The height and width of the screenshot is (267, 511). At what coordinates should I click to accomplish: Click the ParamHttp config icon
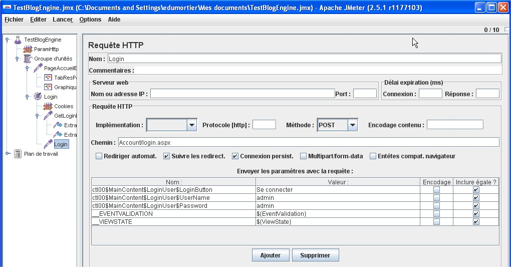[x=28, y=49]
